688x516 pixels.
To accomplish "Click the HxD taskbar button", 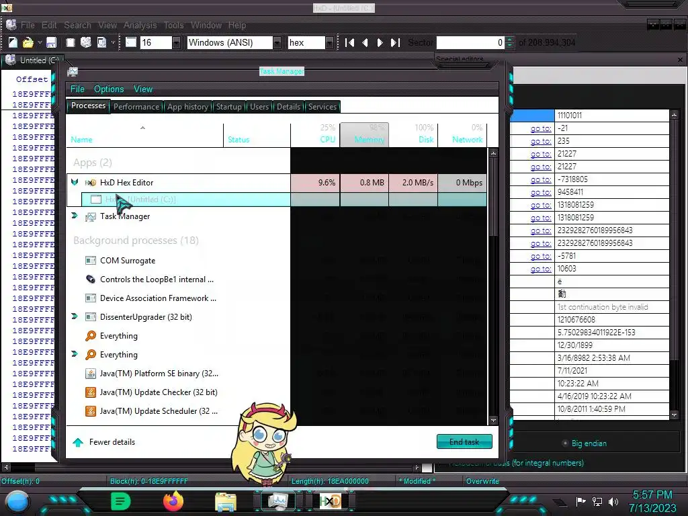I will (330, 501).
